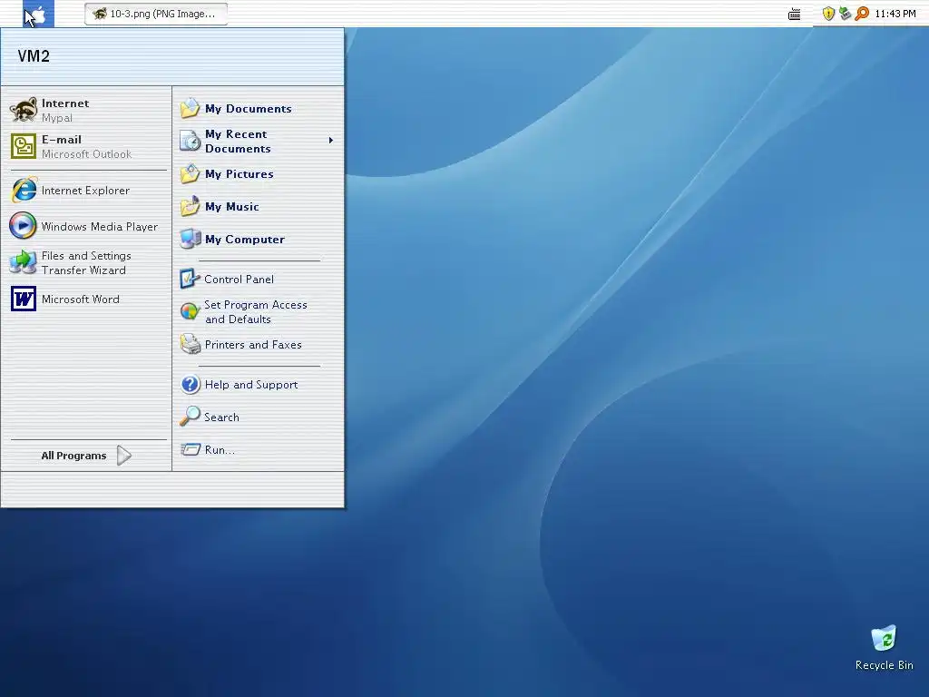Click Recycle Bin label text

884,665
